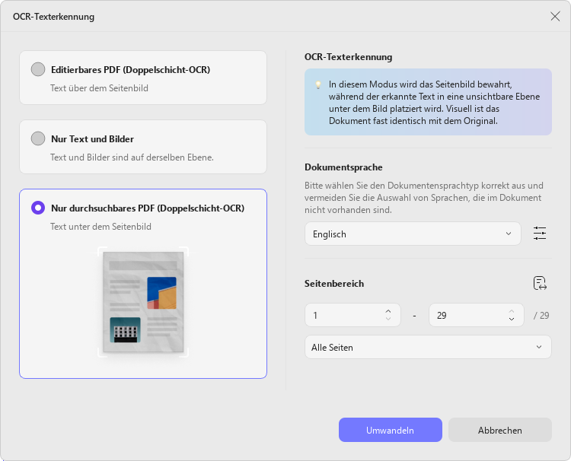571x461 pixels.
Task: Click the end page field showing 29
Action: pos(477,315)
